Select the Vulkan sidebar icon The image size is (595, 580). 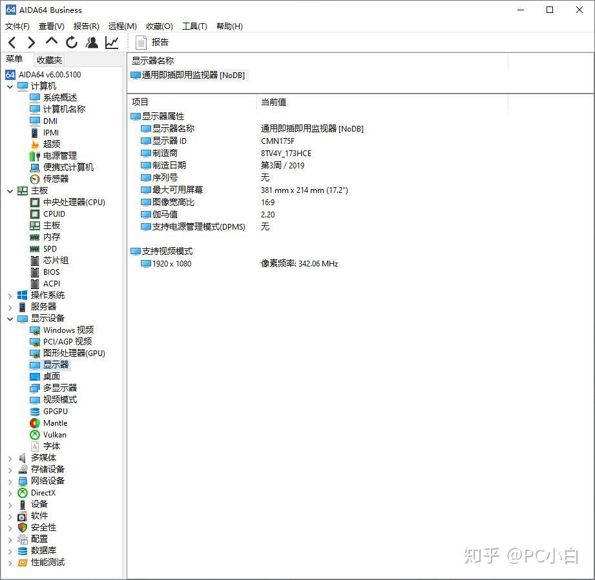pos(35,434)
